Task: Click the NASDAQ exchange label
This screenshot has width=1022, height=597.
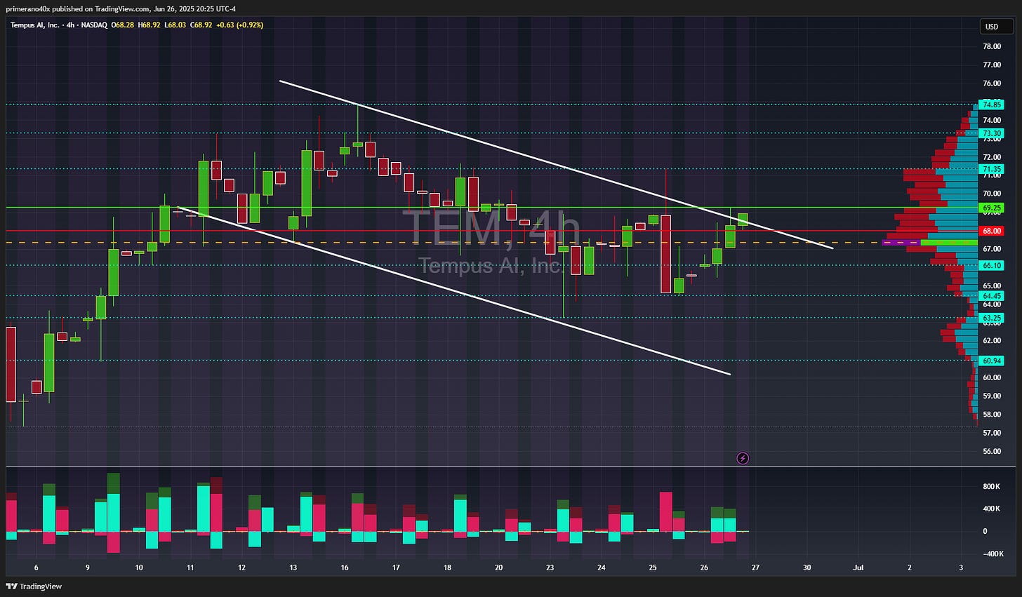Action: pyautogui.click(x=94, y=25)
